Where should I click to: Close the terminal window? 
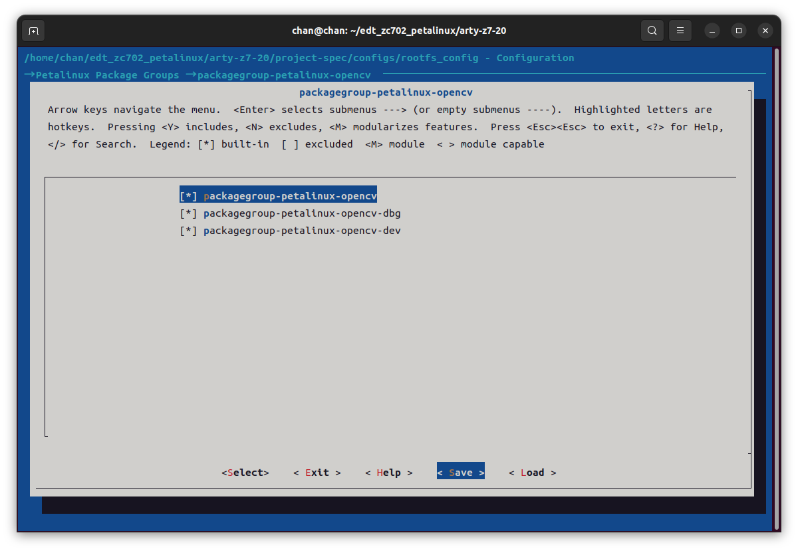765,31
